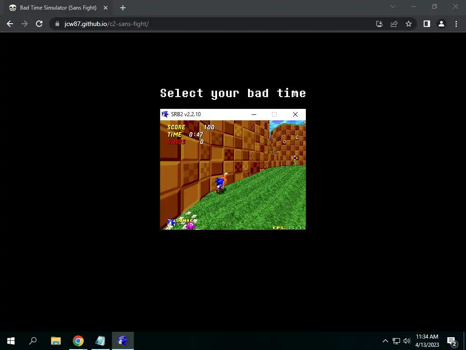
Task: Go back using the browser back arrow
Action: 10,24
